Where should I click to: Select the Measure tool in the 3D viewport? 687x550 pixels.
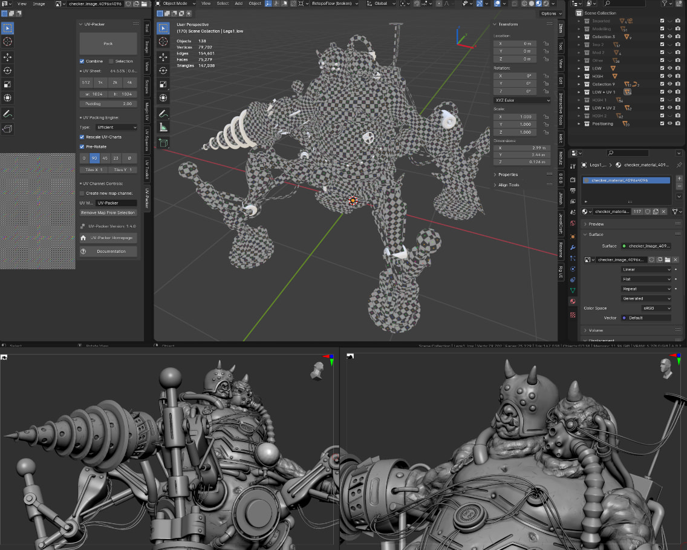(163, 127)
